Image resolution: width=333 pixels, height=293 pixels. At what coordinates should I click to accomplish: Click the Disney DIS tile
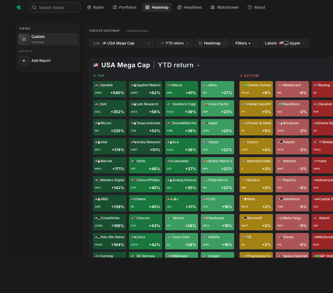tap(292, 241)
